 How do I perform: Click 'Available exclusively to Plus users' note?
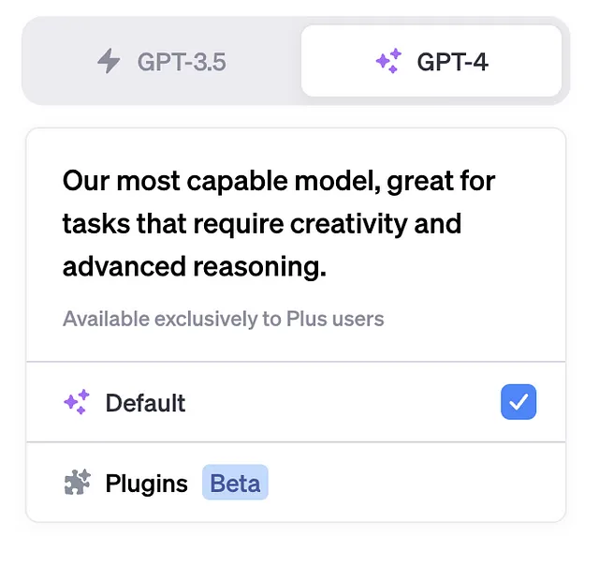223,319
